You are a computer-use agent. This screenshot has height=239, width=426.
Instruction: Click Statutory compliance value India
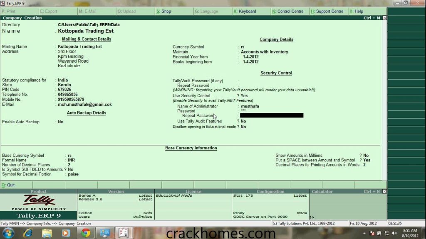63,80
